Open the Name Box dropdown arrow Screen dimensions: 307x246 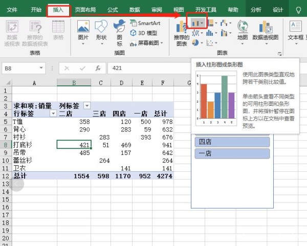[41, 68]
